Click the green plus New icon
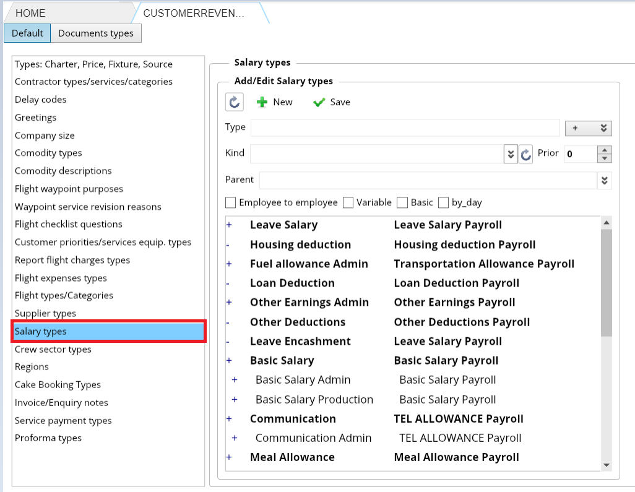Image resolution: width=635 pixels, height=492 pixels. pos(262,102)
